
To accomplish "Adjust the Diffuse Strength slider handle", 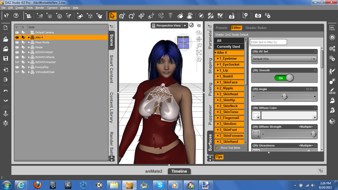I will point(313,134).
